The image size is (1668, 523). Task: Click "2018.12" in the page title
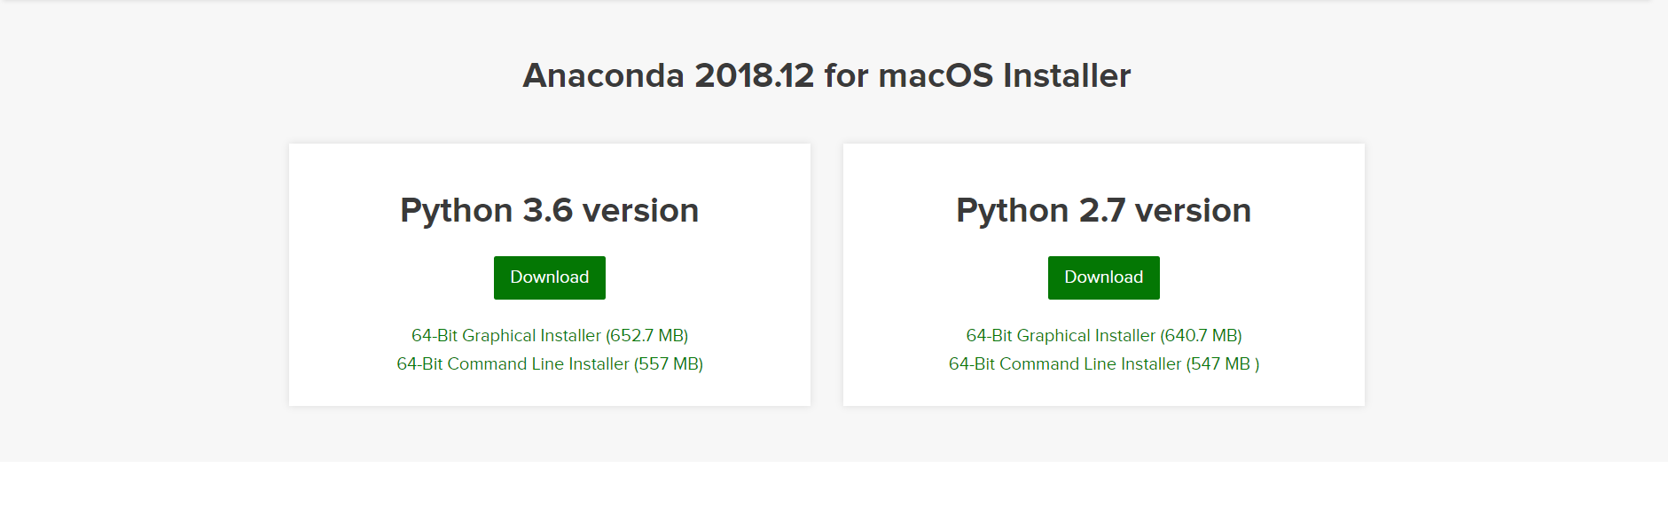click(754, 76)
